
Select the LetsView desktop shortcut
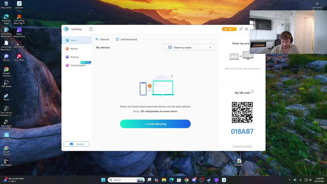[19, 5]
